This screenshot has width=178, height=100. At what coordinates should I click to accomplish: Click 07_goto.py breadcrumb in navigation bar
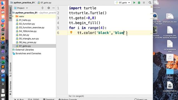tap(46, 2)
